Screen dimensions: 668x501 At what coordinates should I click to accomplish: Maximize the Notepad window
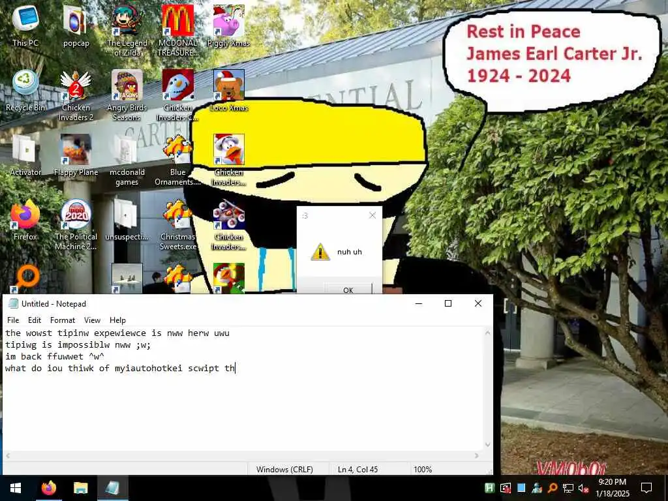pos(448,303)
